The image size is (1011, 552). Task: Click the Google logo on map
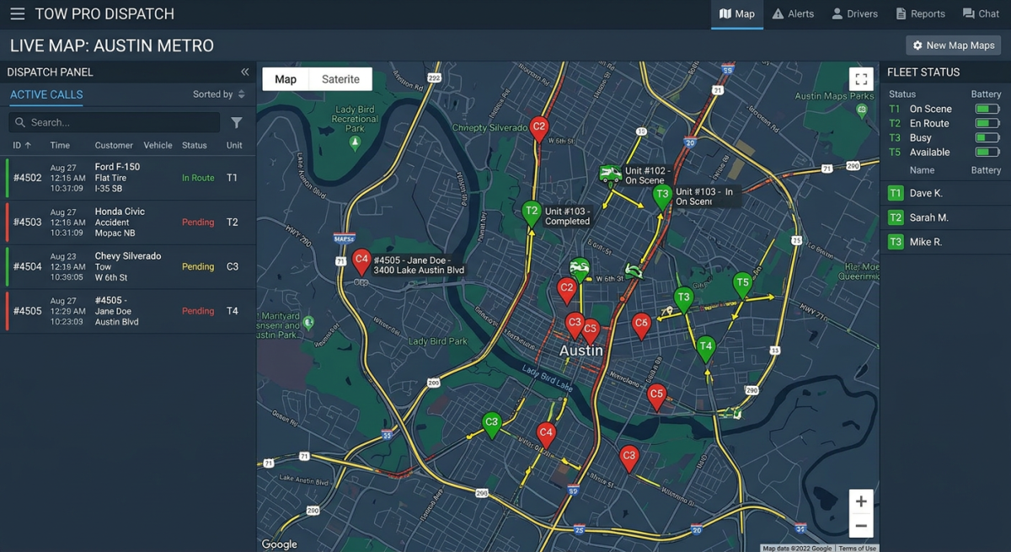point(279,544)
